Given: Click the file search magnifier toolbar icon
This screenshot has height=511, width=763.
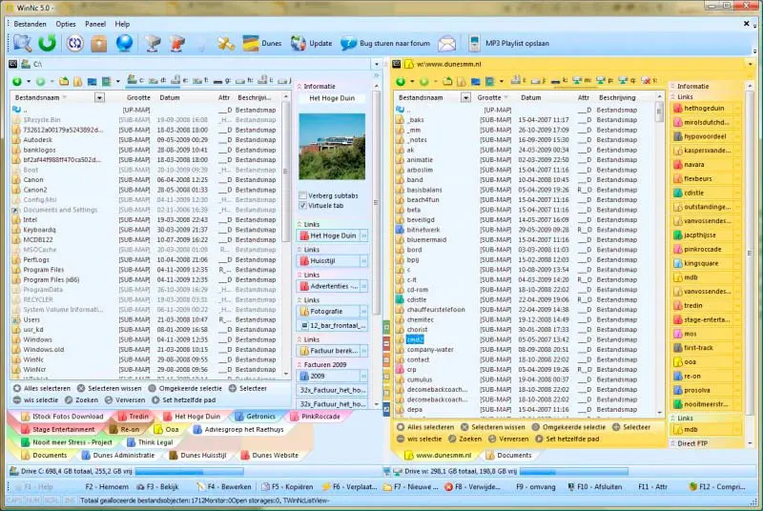Looking at the screenshot, I should (22, 43).
